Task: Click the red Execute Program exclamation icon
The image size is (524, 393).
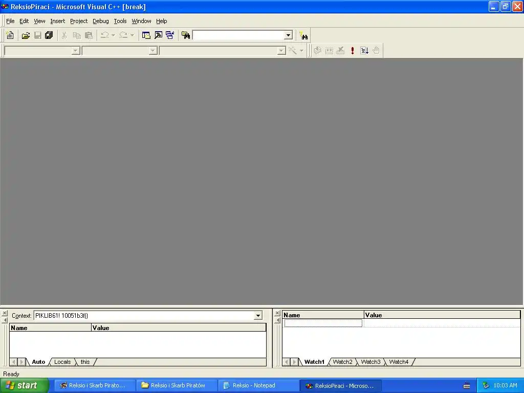Action: tap(352, 51)
